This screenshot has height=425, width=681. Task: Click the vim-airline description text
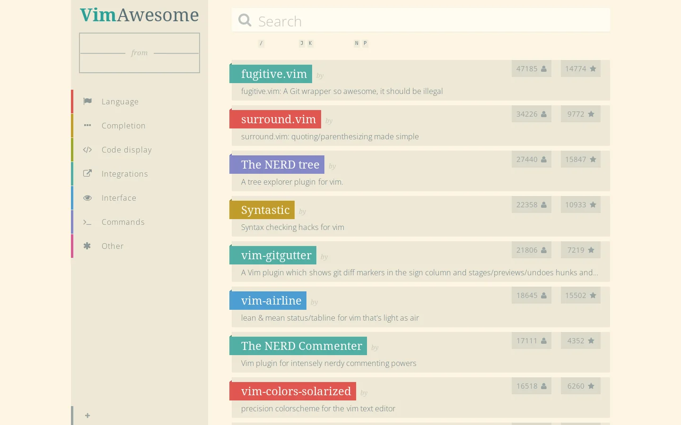coord(330,318)
